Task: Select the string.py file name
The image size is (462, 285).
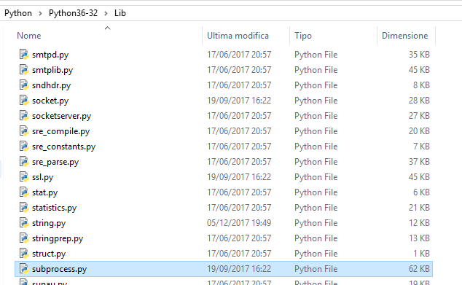Action: (x=49, y=223)
